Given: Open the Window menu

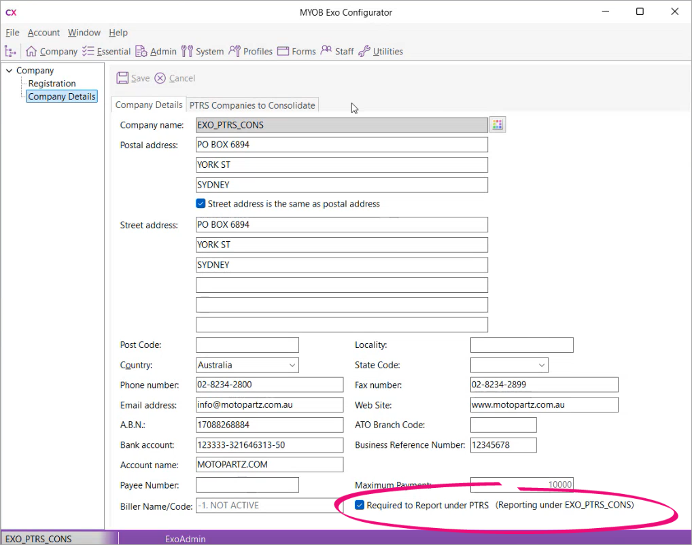Looking at the screenshot, I should click(84, 33).
